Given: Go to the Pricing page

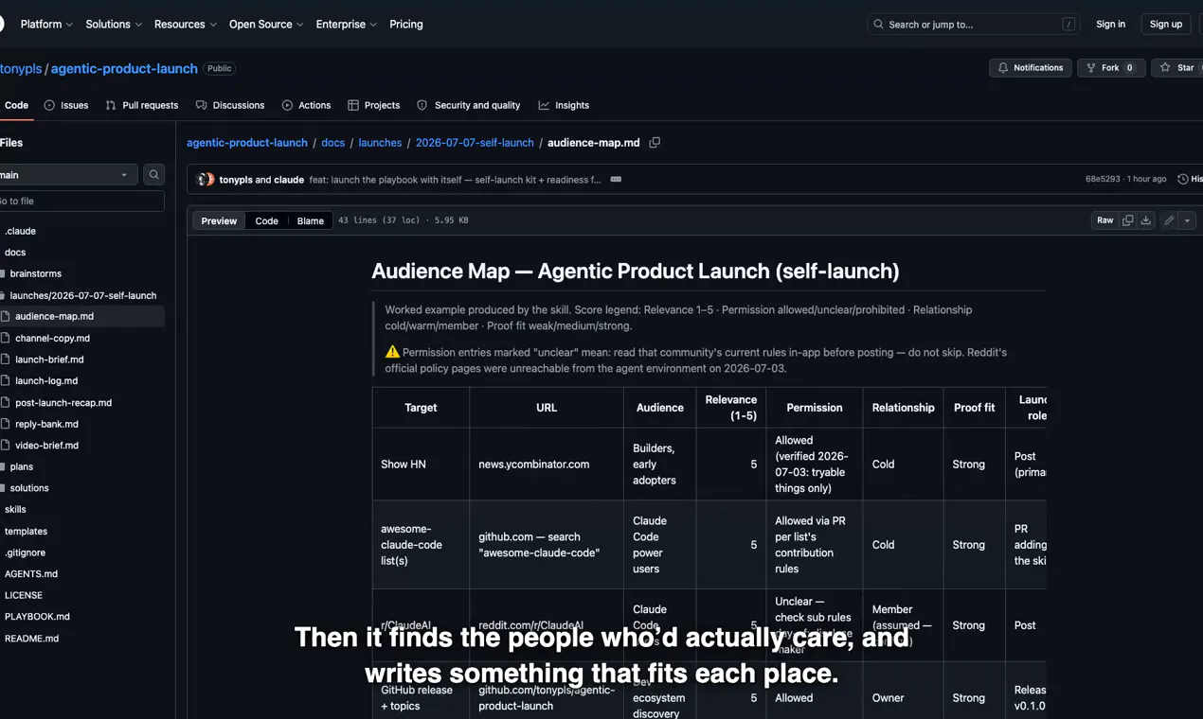Looking at the screenshot, I should tap(406, 25).
